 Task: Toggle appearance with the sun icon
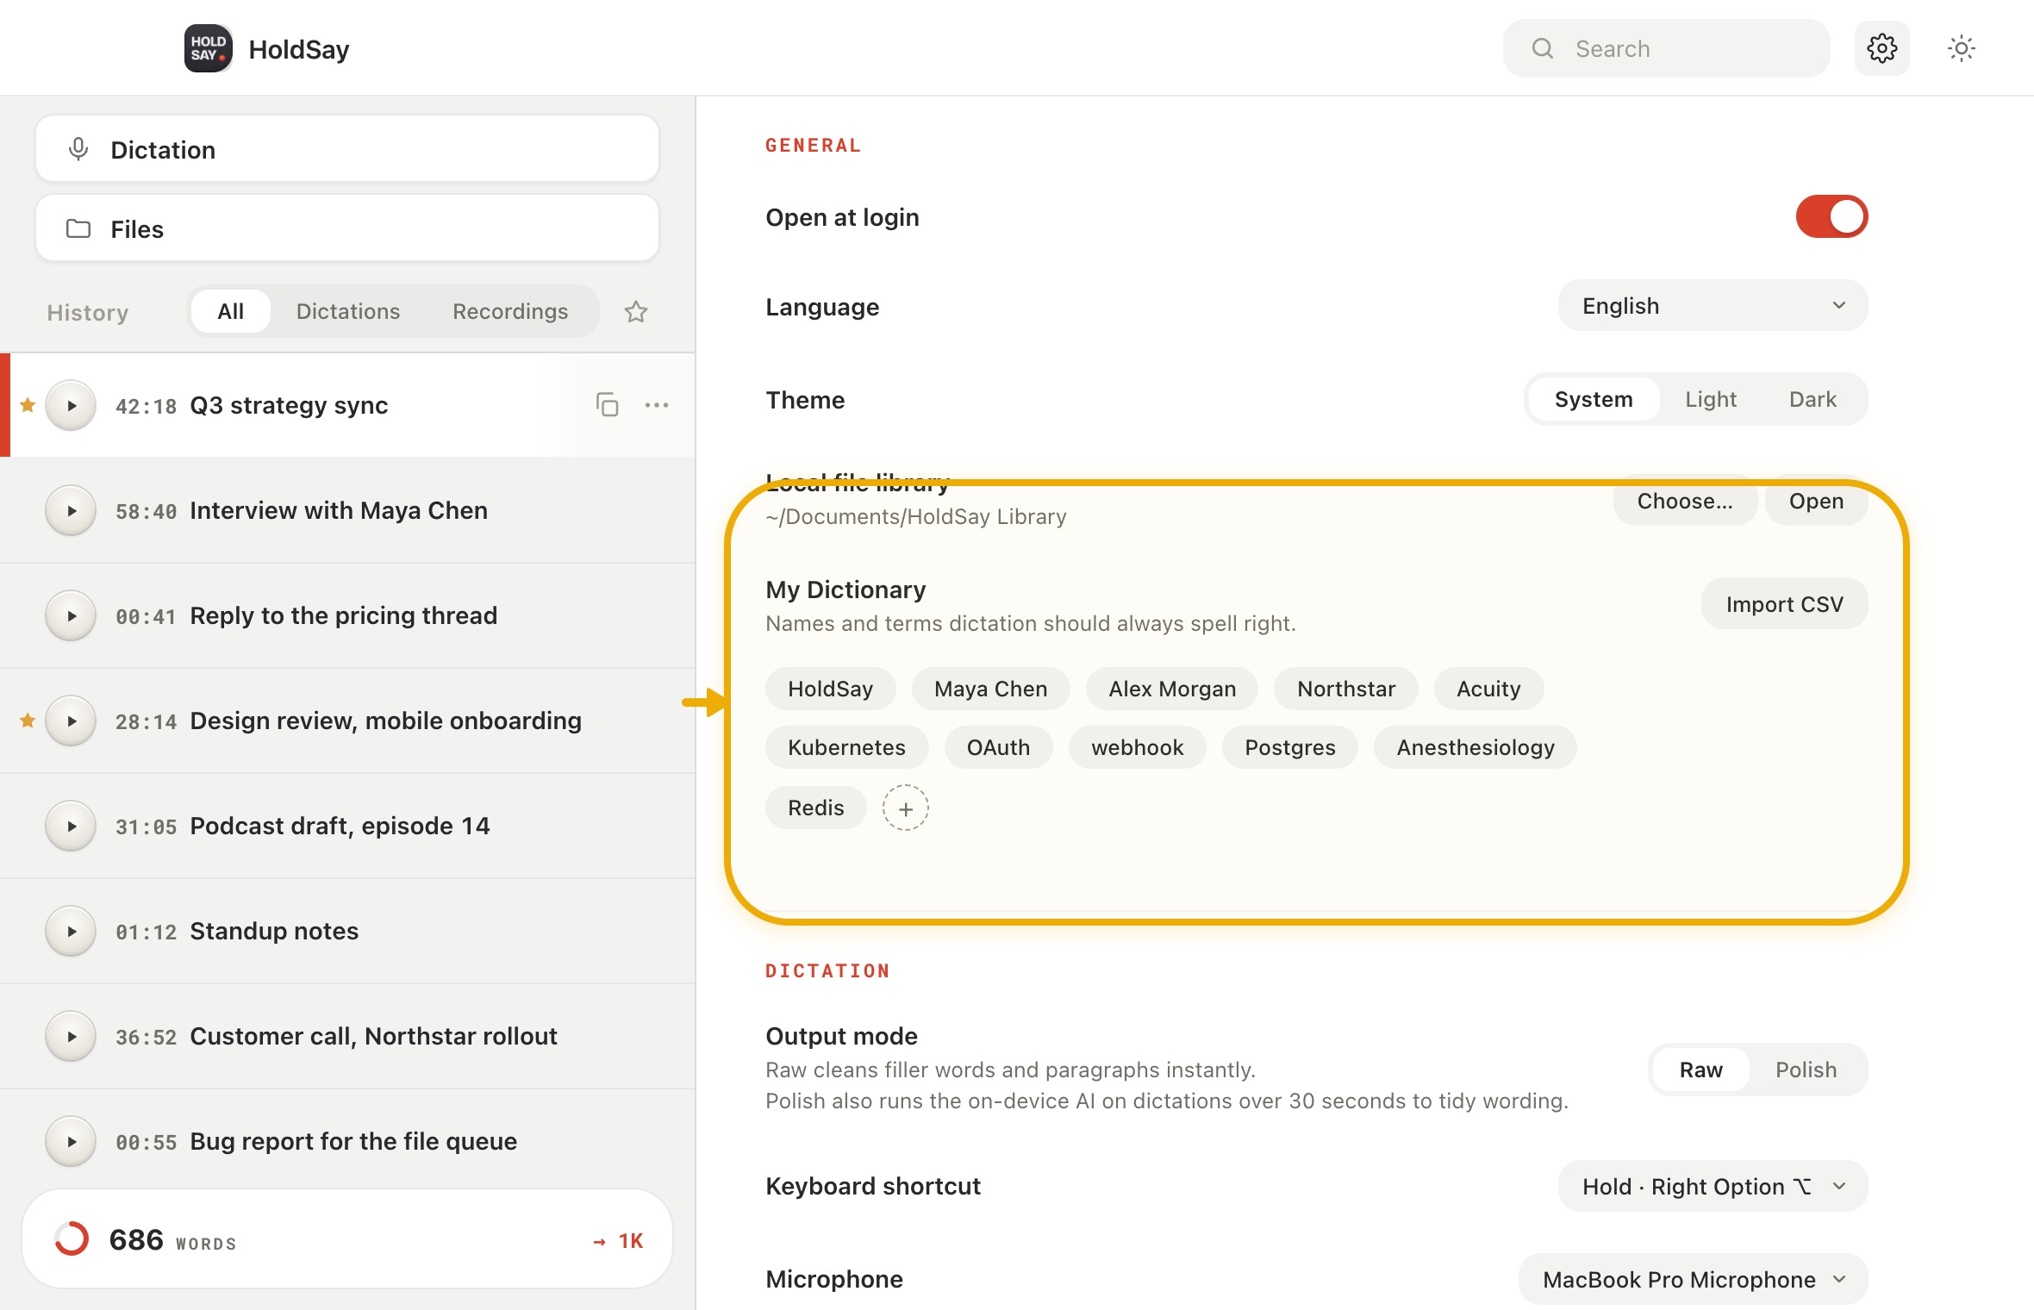point(1961,48)
